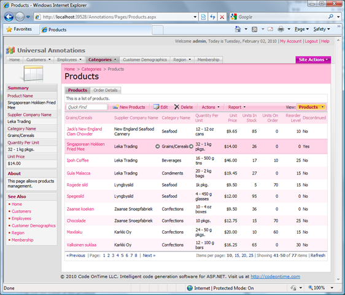Switch to the Order Details tab

pos(105,90)
